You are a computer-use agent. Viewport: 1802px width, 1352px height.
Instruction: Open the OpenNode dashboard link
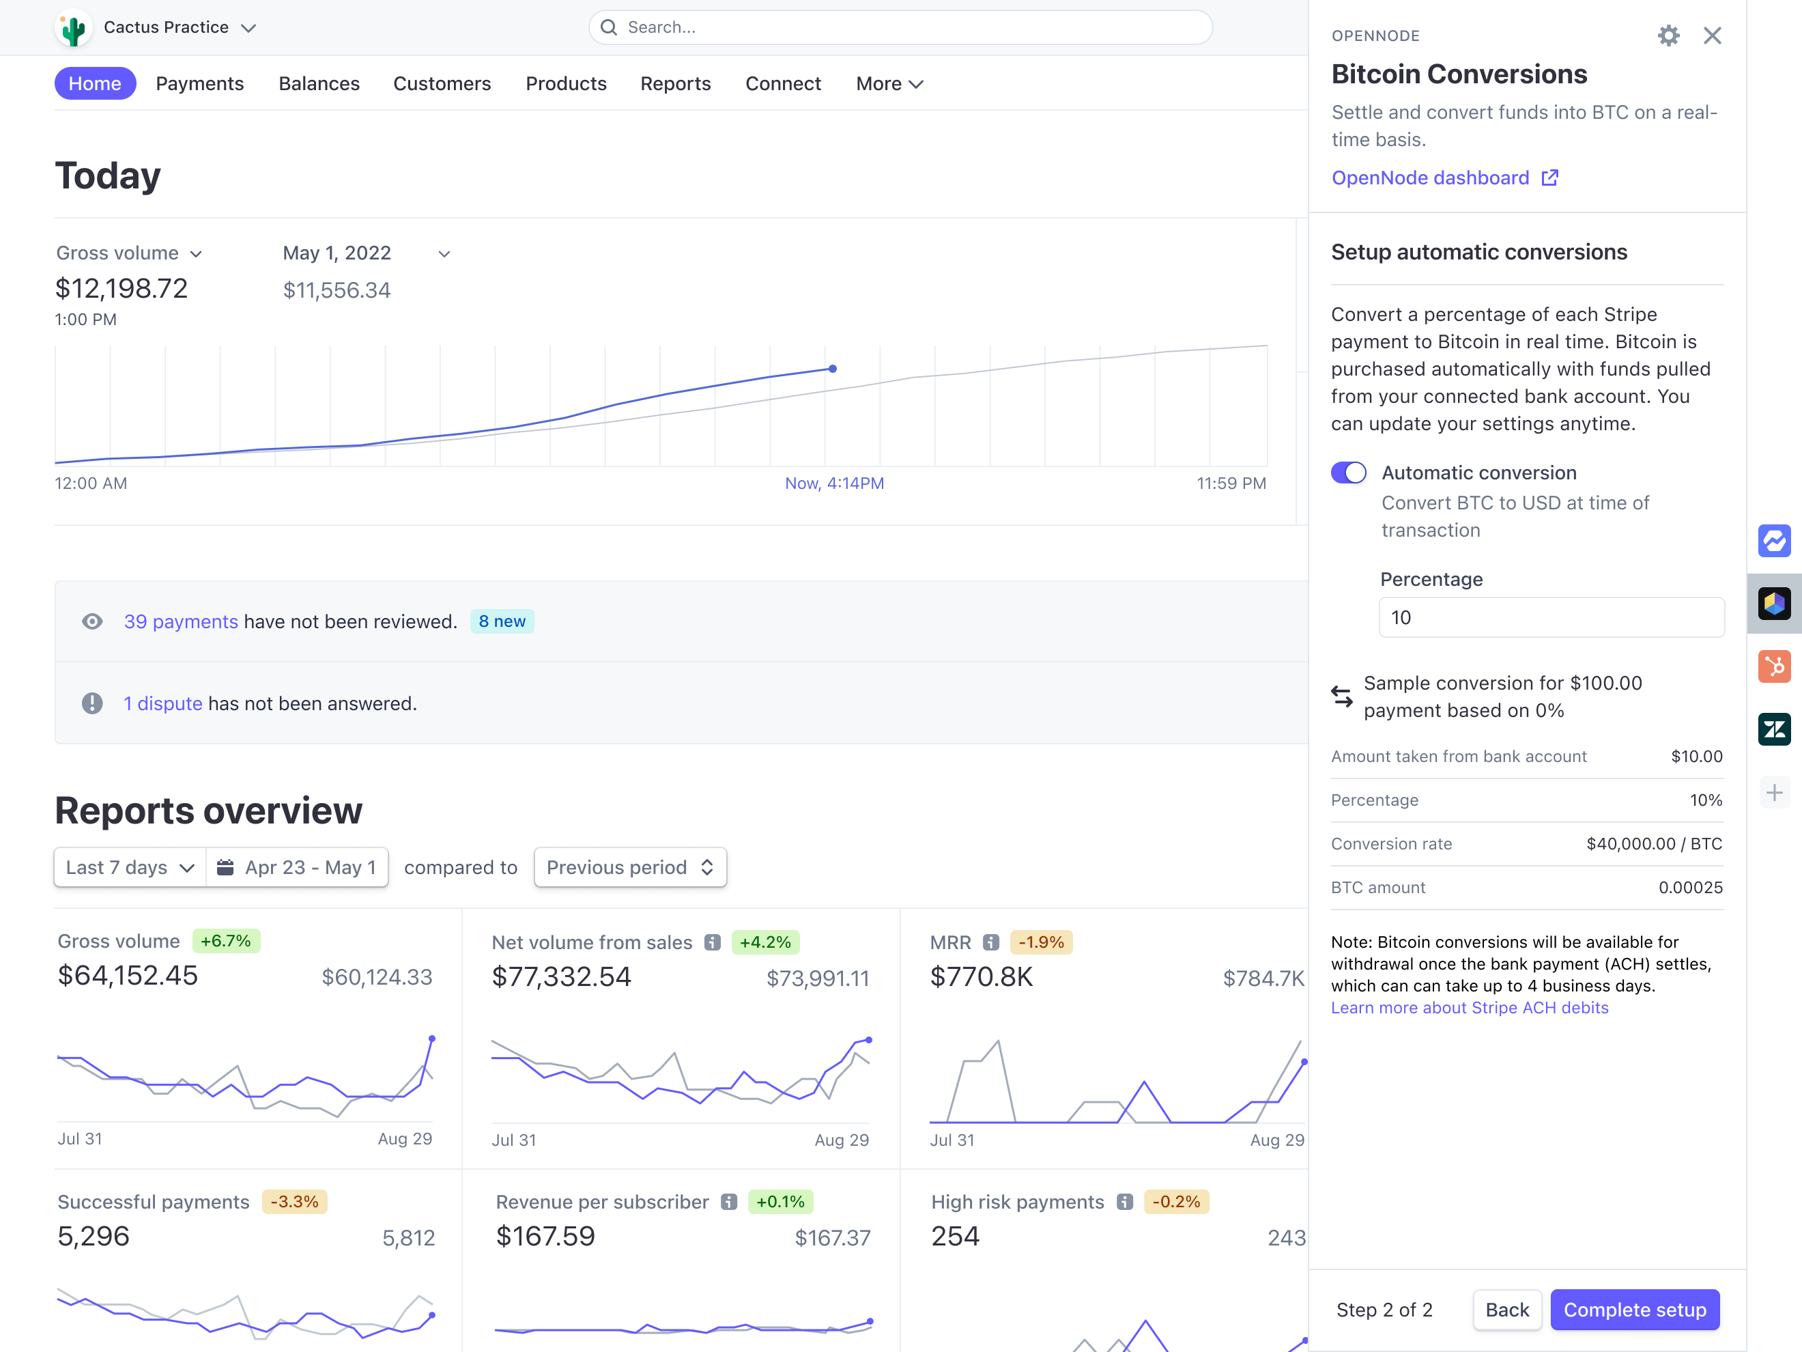[x=1430, y=178]
